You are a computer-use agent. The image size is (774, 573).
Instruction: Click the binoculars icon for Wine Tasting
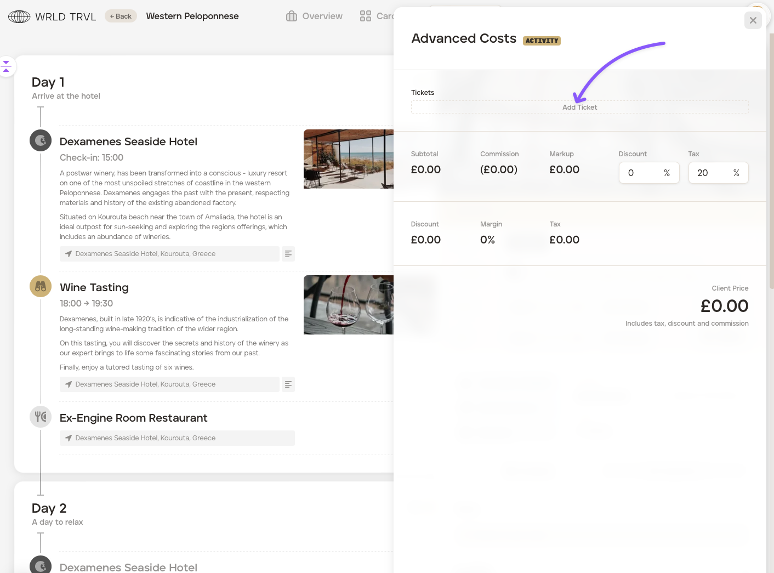41,286
